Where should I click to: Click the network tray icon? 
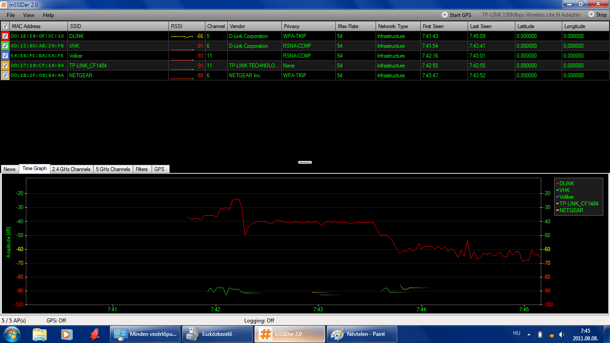[x=551, y=334]
